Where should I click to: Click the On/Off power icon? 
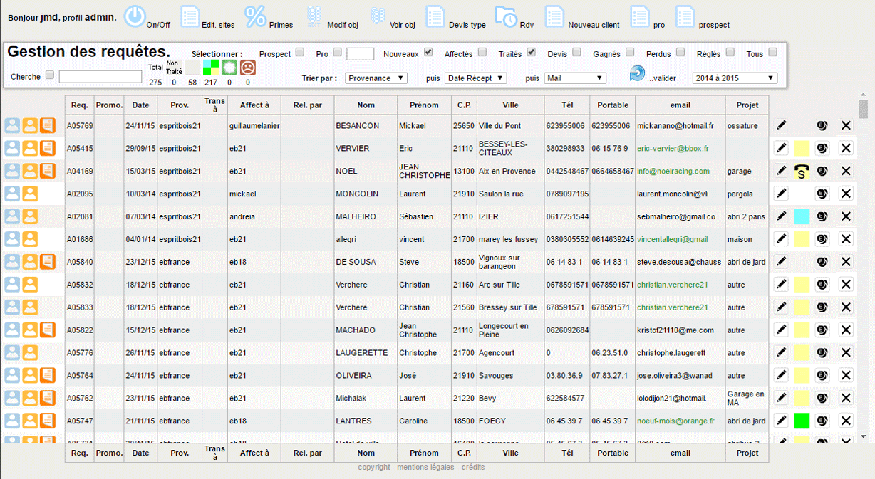click(x=135, y=16)
